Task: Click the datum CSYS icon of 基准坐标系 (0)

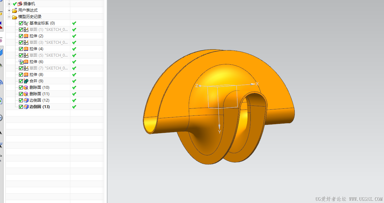Action: click(x=26, y=23)
